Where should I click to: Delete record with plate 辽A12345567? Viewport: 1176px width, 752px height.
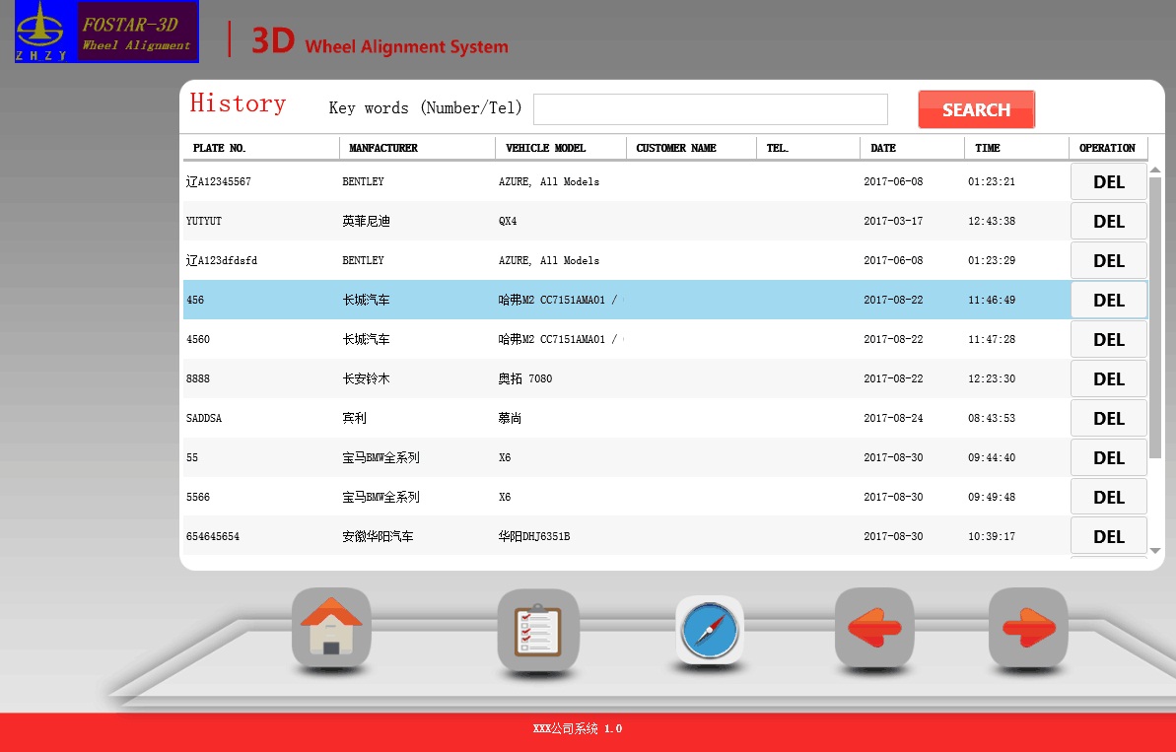click(1108, 182)
